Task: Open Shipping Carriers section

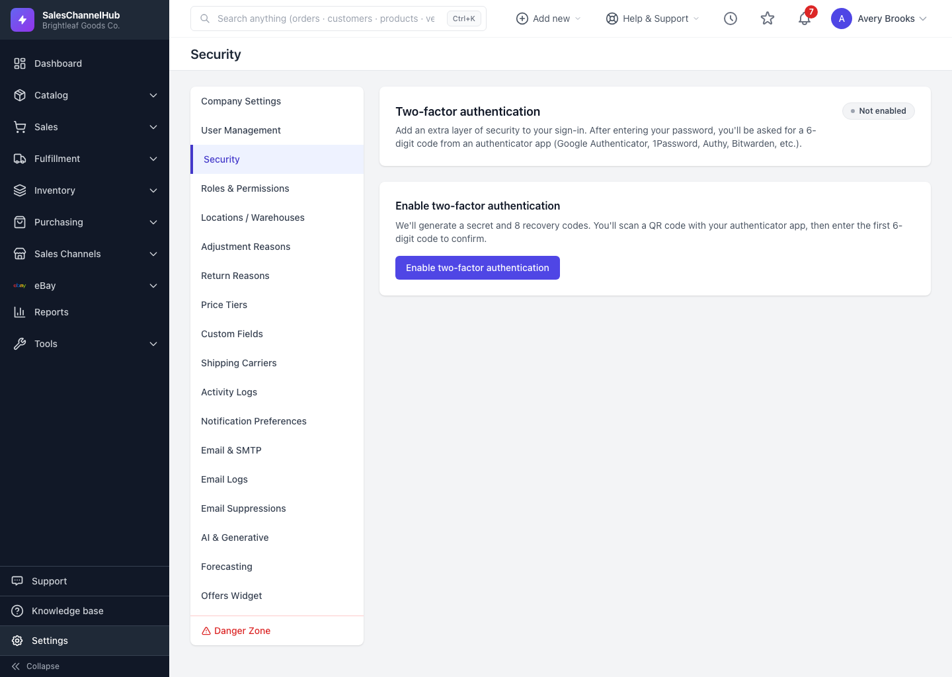Action: click(x=277, y=363)
